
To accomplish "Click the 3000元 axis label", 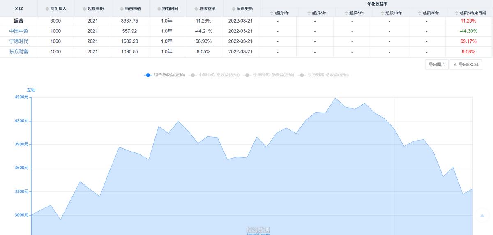I will (21, 215).
